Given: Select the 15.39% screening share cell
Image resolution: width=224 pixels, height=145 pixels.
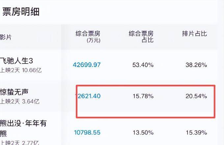Looking at the screenshot, I should 196,132.
